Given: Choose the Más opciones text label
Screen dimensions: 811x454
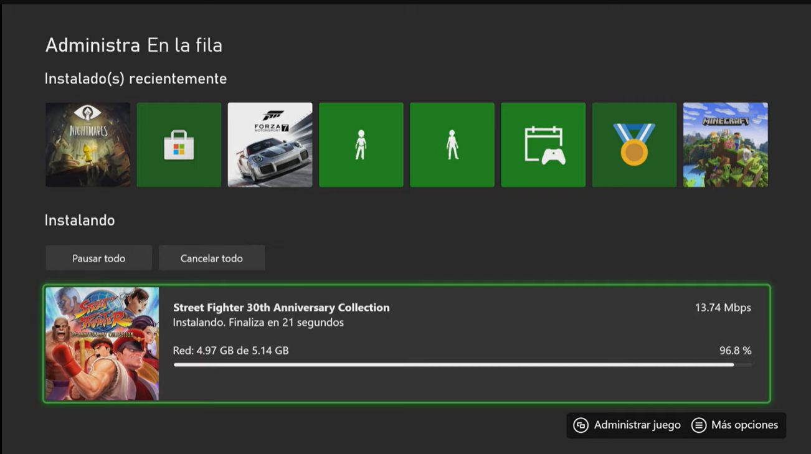Looking at the screenshot, I should pyautogui.click(x=744, y=425).
